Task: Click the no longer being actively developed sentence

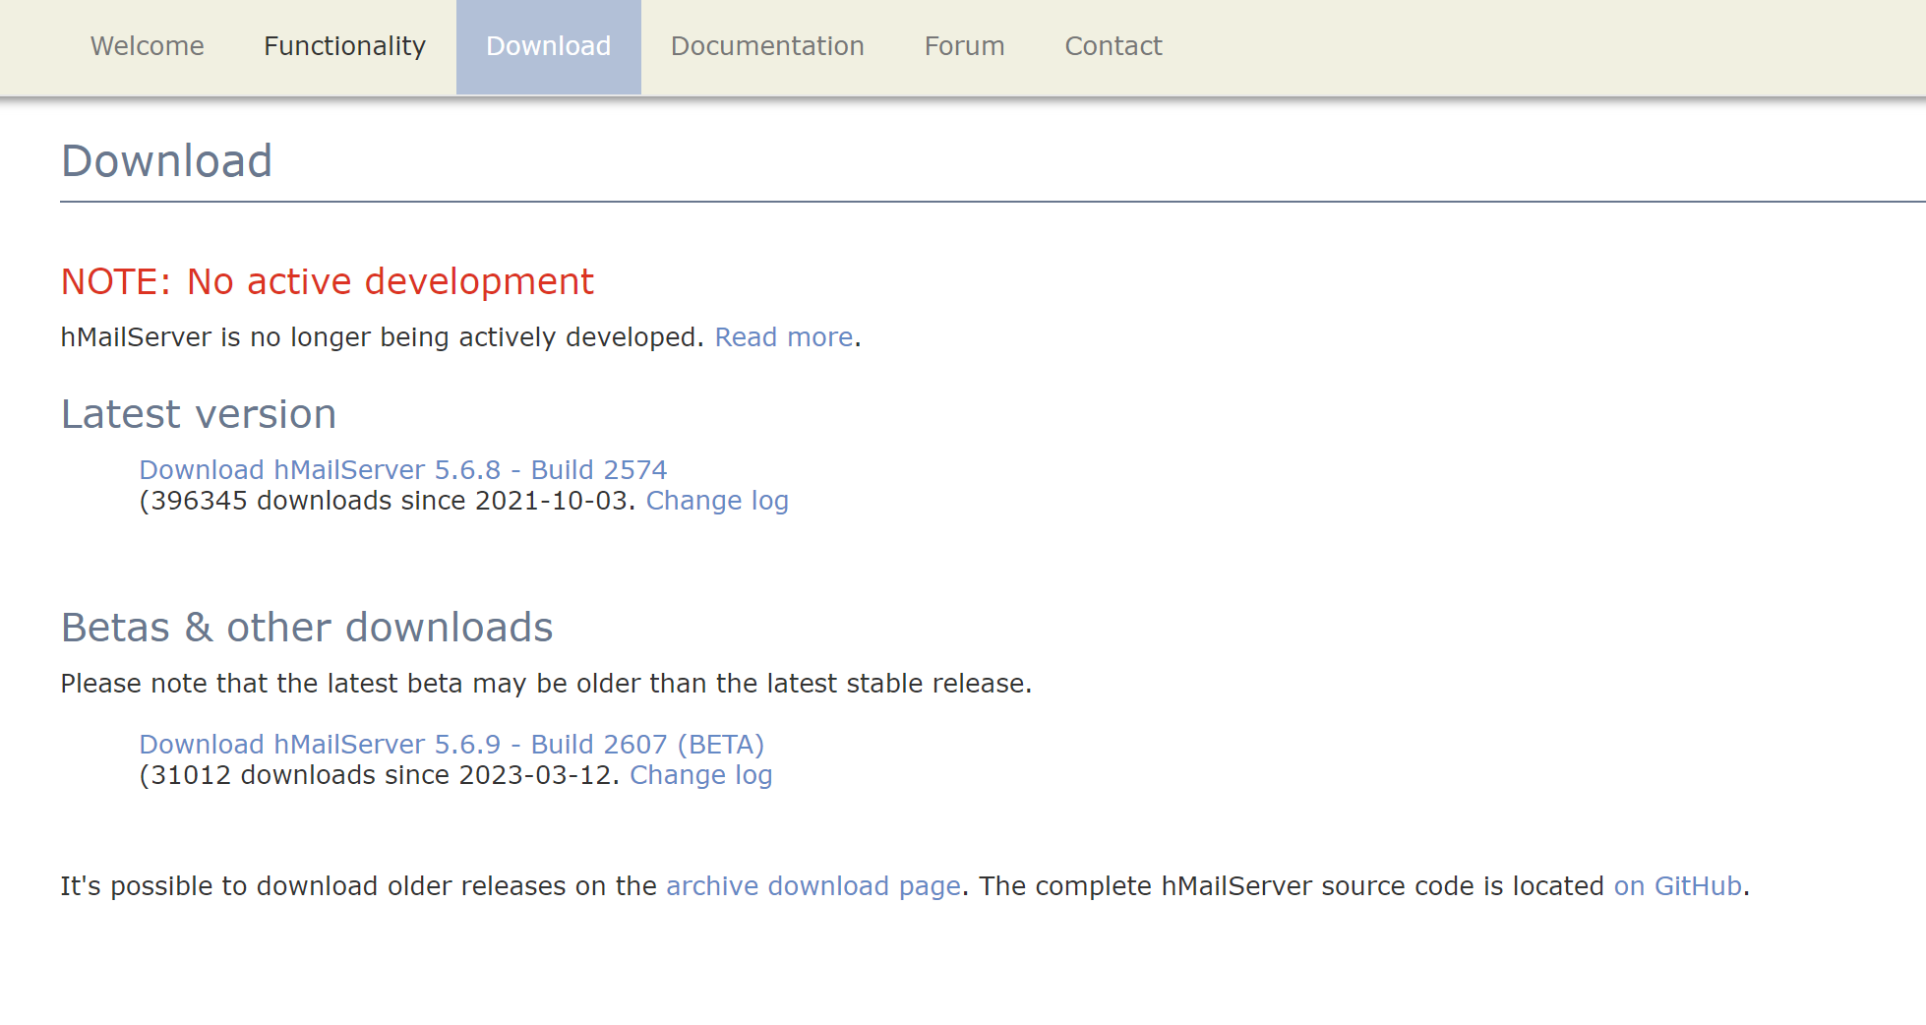Action: point(383,337)
